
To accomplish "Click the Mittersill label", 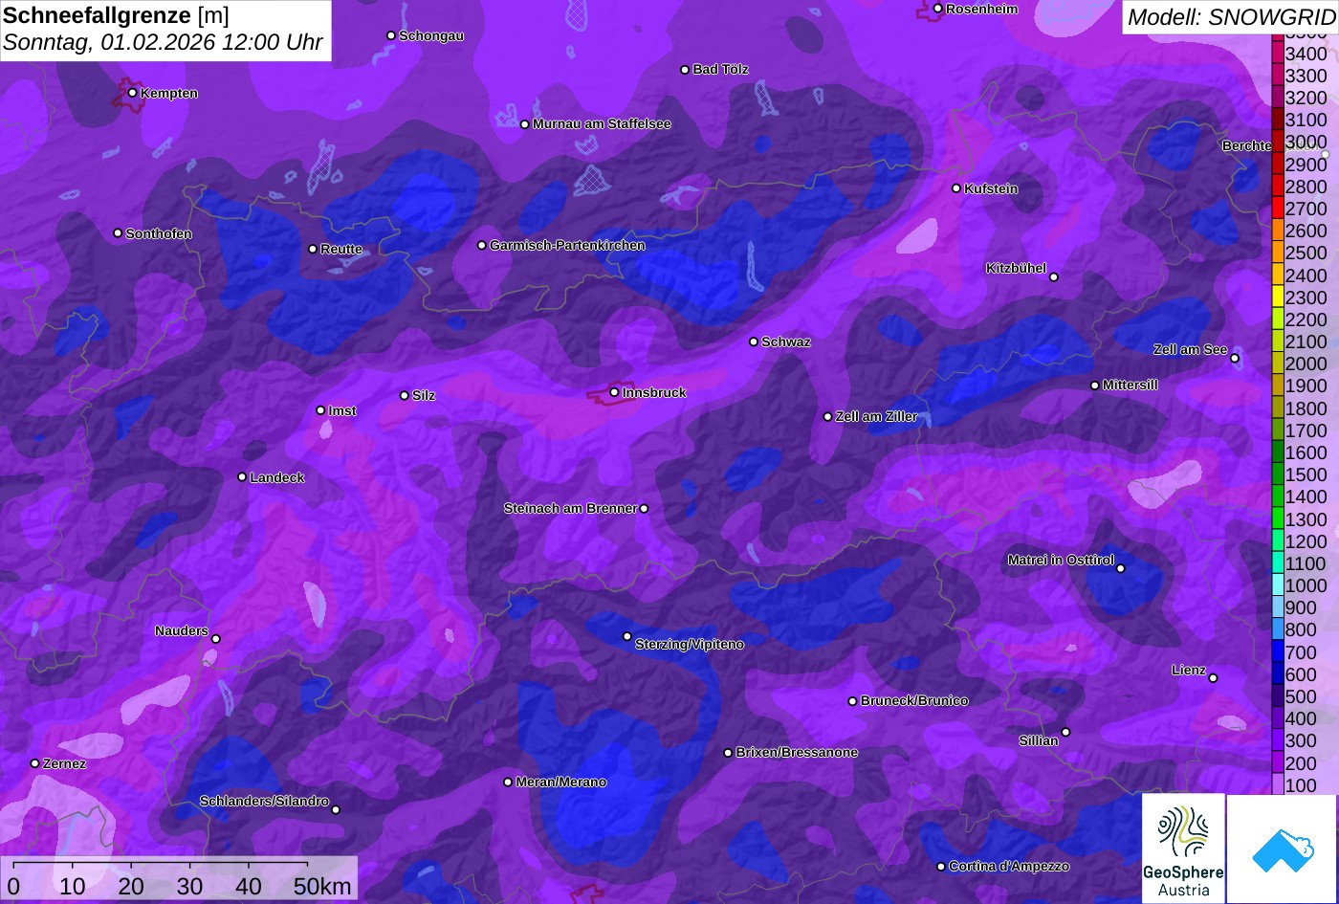I will pyautogui.click(x=1130, y=386).
